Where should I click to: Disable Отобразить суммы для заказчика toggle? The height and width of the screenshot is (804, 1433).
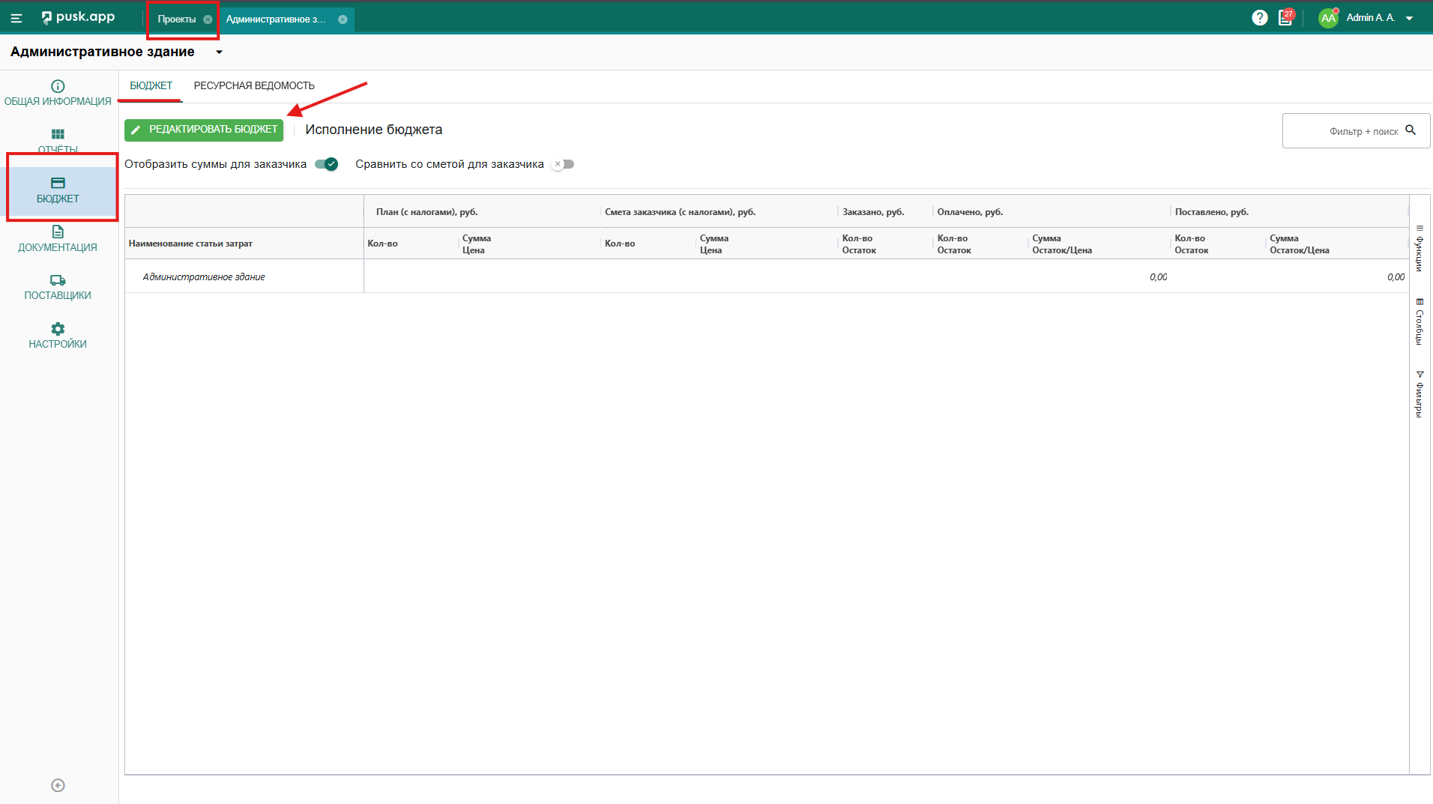pyautogui.click(x=327, y=164)
